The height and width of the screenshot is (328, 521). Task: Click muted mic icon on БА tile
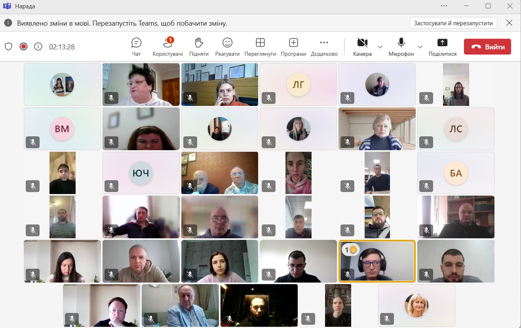(x=426, y=186)
